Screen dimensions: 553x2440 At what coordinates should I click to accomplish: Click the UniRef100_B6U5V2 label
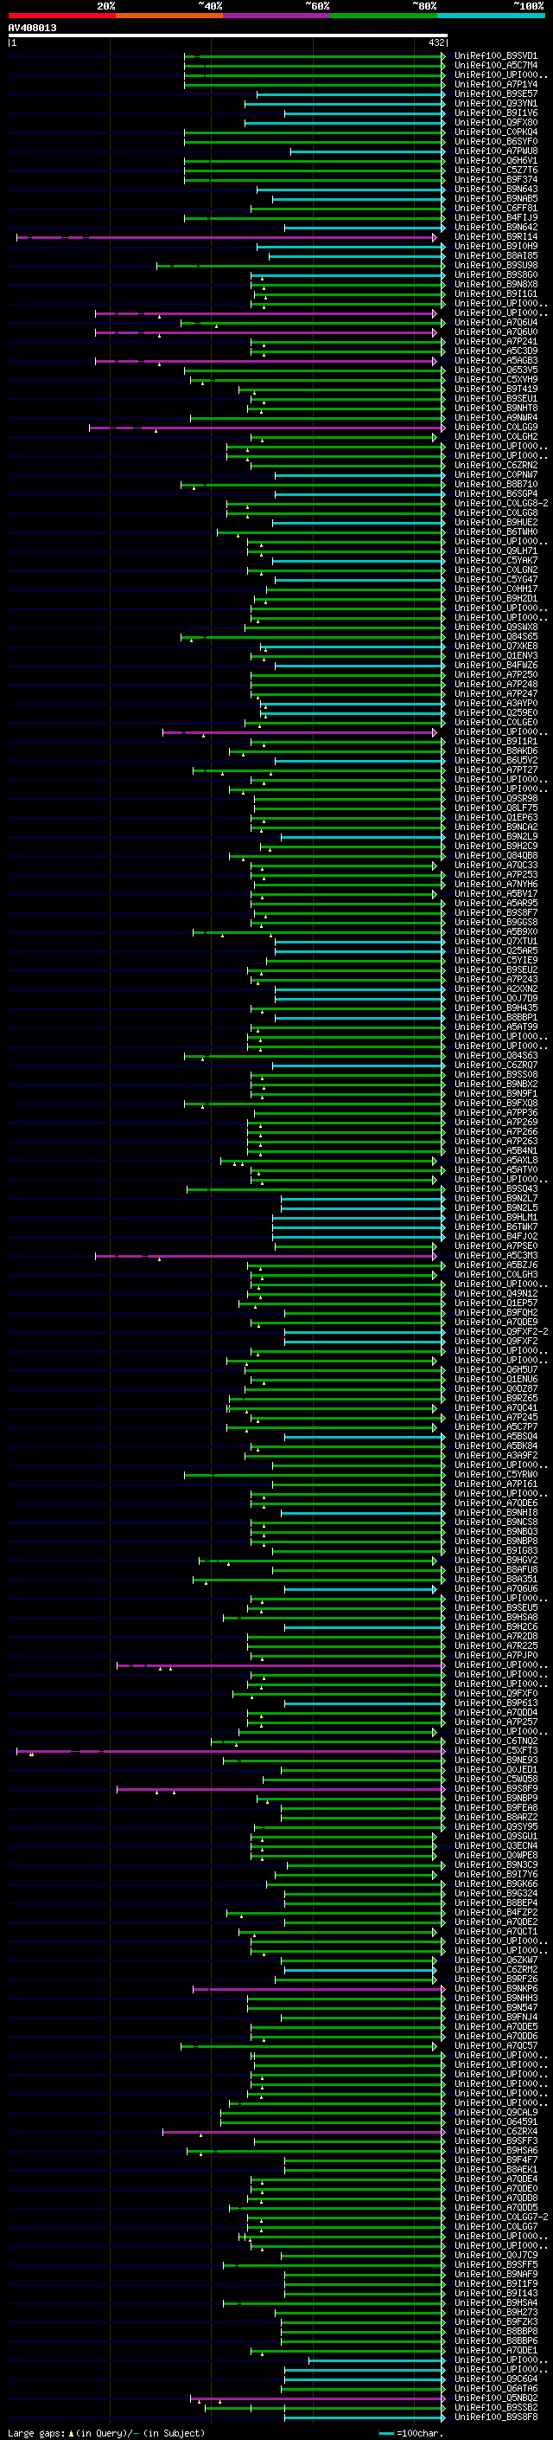click(495, 761)
